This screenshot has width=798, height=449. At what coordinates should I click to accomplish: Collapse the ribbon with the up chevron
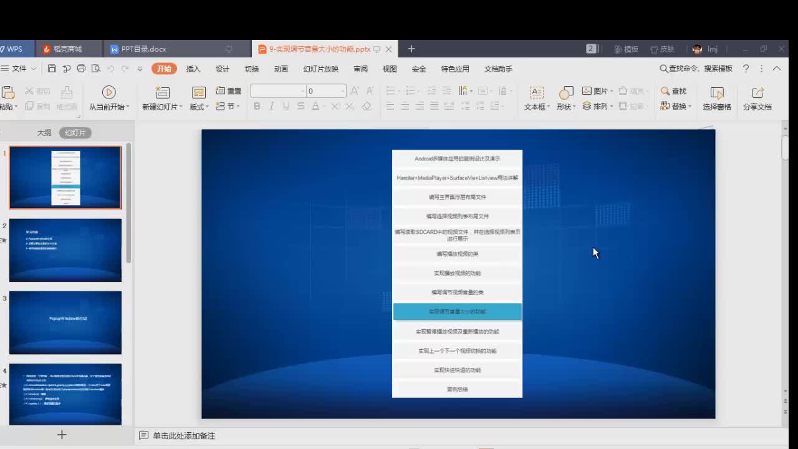coord(777,69)
